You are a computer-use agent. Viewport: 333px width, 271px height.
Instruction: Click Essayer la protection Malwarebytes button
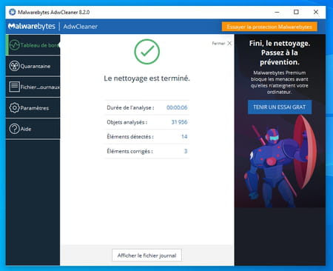269,27
